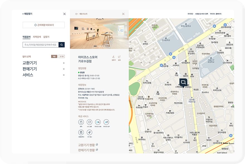This screenshot has width=245, height=164.
Task: Click the 근처매장 바로보기 nearby stores button
Action: (44, 25)
